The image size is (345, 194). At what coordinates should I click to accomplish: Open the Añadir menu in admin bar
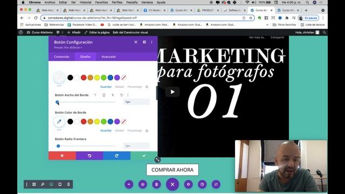click(74, 32)
